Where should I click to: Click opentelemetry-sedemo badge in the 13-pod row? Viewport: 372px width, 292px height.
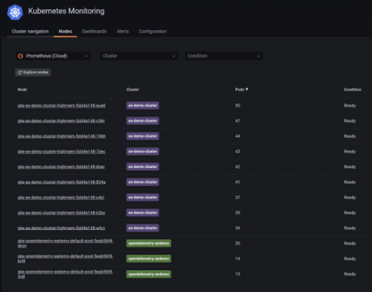point(149,274)
